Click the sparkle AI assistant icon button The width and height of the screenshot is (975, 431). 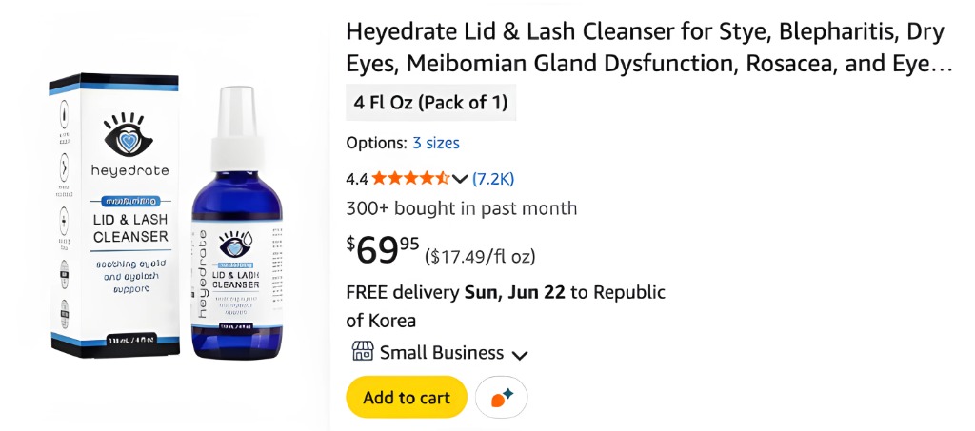(501, 398)
